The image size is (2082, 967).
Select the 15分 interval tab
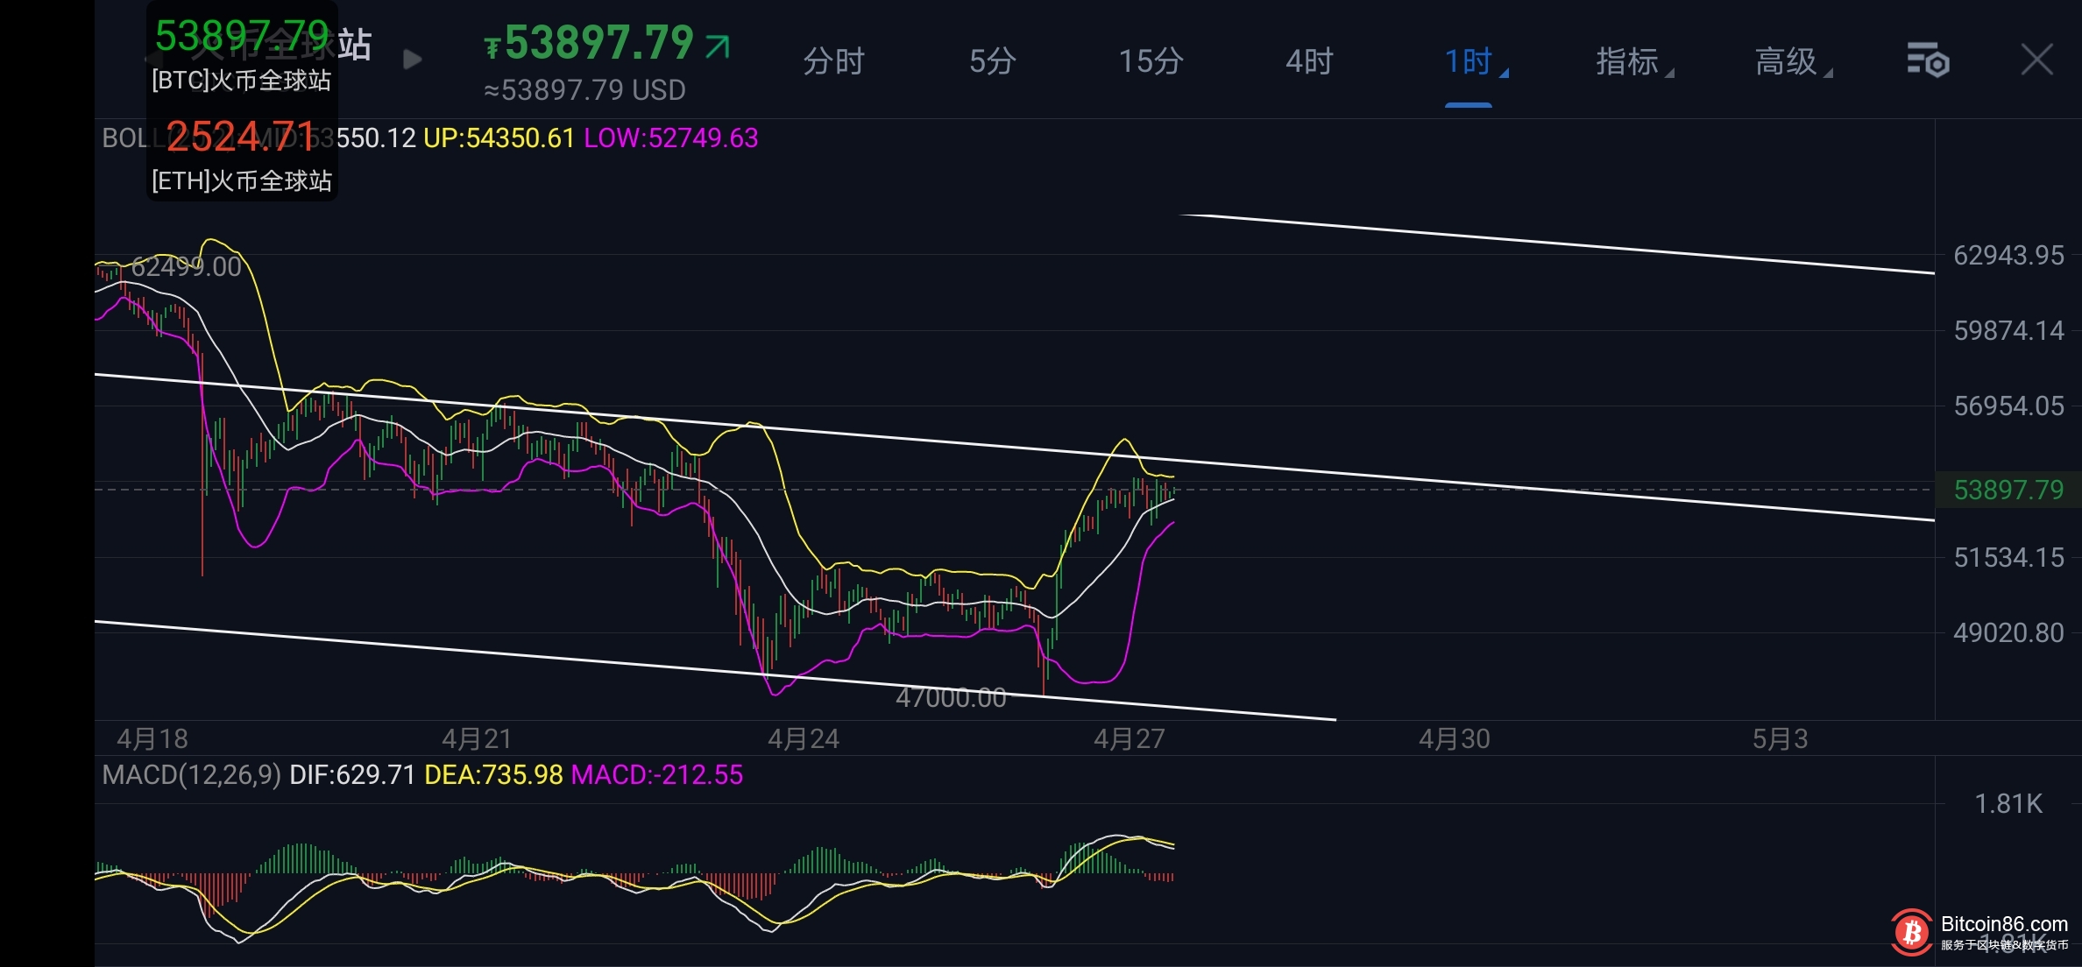[1151, 61]
